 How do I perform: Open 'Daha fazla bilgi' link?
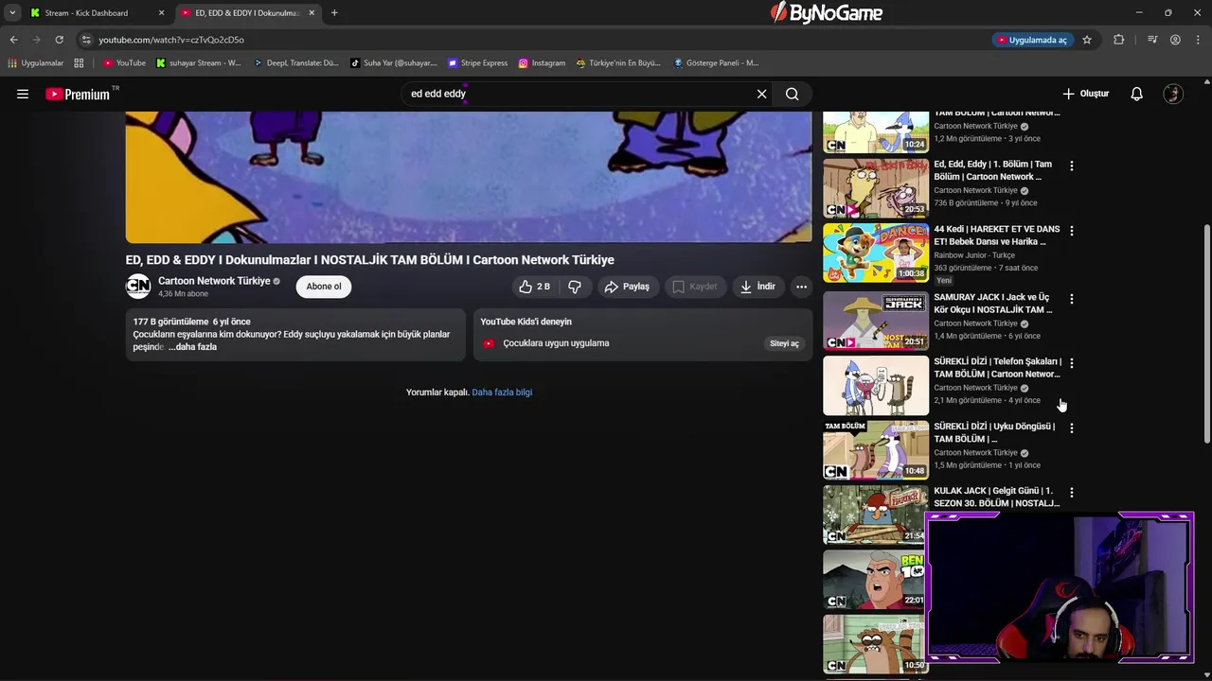tap(502, 393)
